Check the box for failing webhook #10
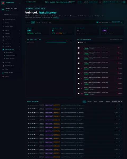 (79, 94)
